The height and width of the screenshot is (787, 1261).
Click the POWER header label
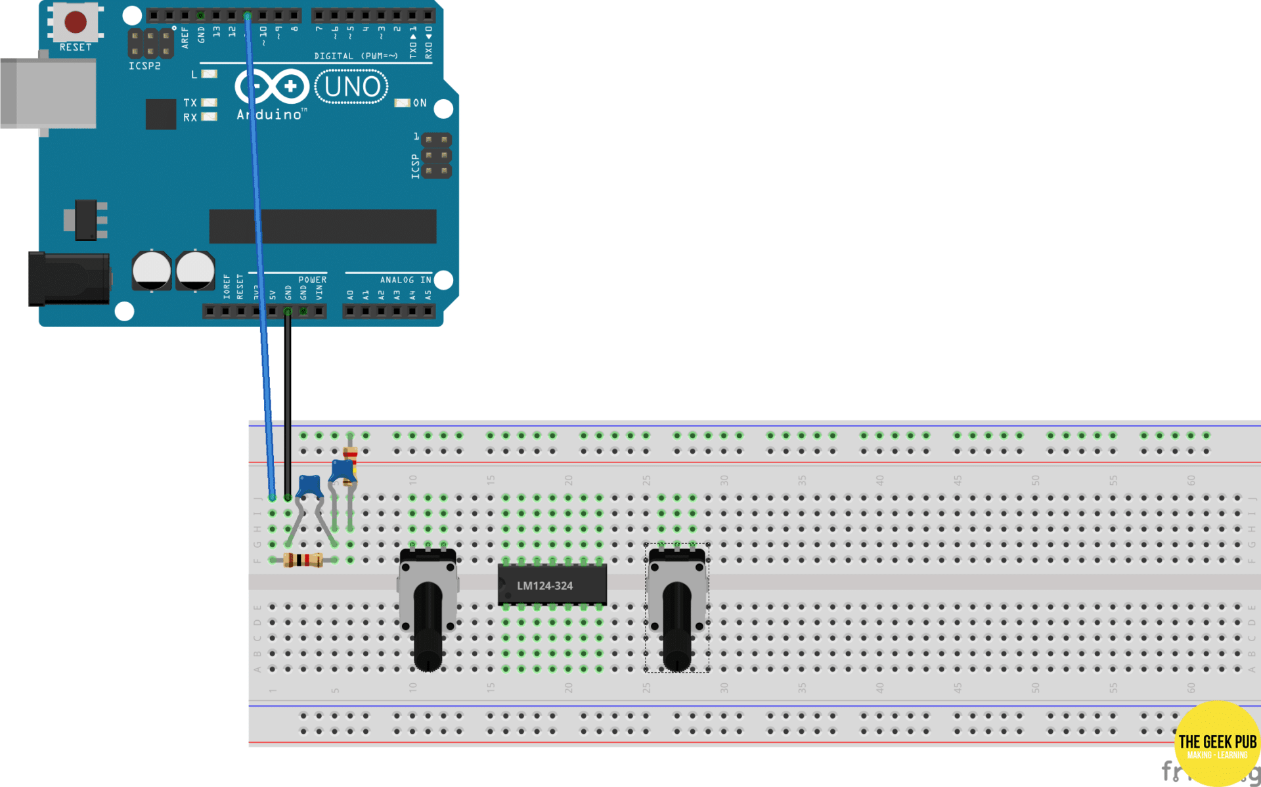point(313,280)
